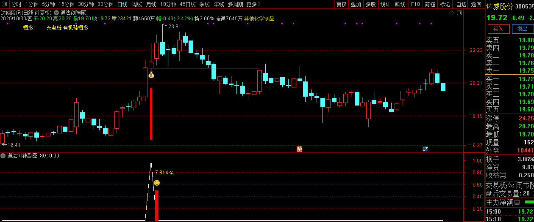
Task: Click the 卖出 sell button
Action: [523, 29]
